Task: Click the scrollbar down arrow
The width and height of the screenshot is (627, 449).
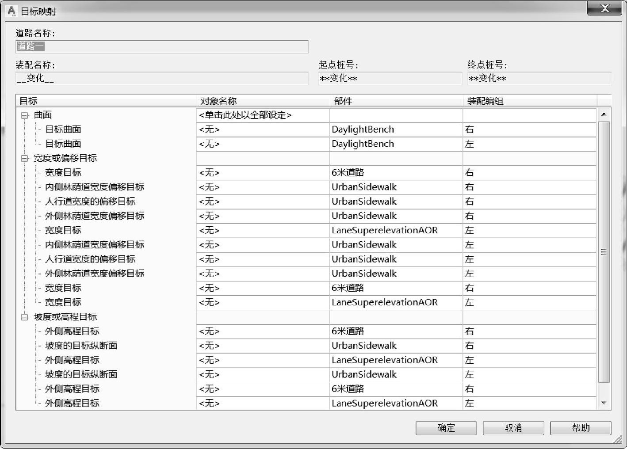Action: click(x=604, y=403)
